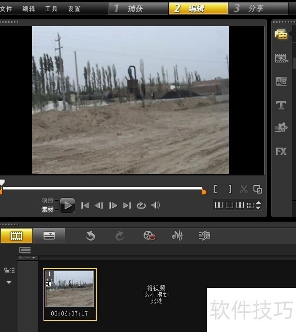This screenshot has width=296, height=332.
Task: Open the Track Manager list icon
Action: click(x=25, y=250)
